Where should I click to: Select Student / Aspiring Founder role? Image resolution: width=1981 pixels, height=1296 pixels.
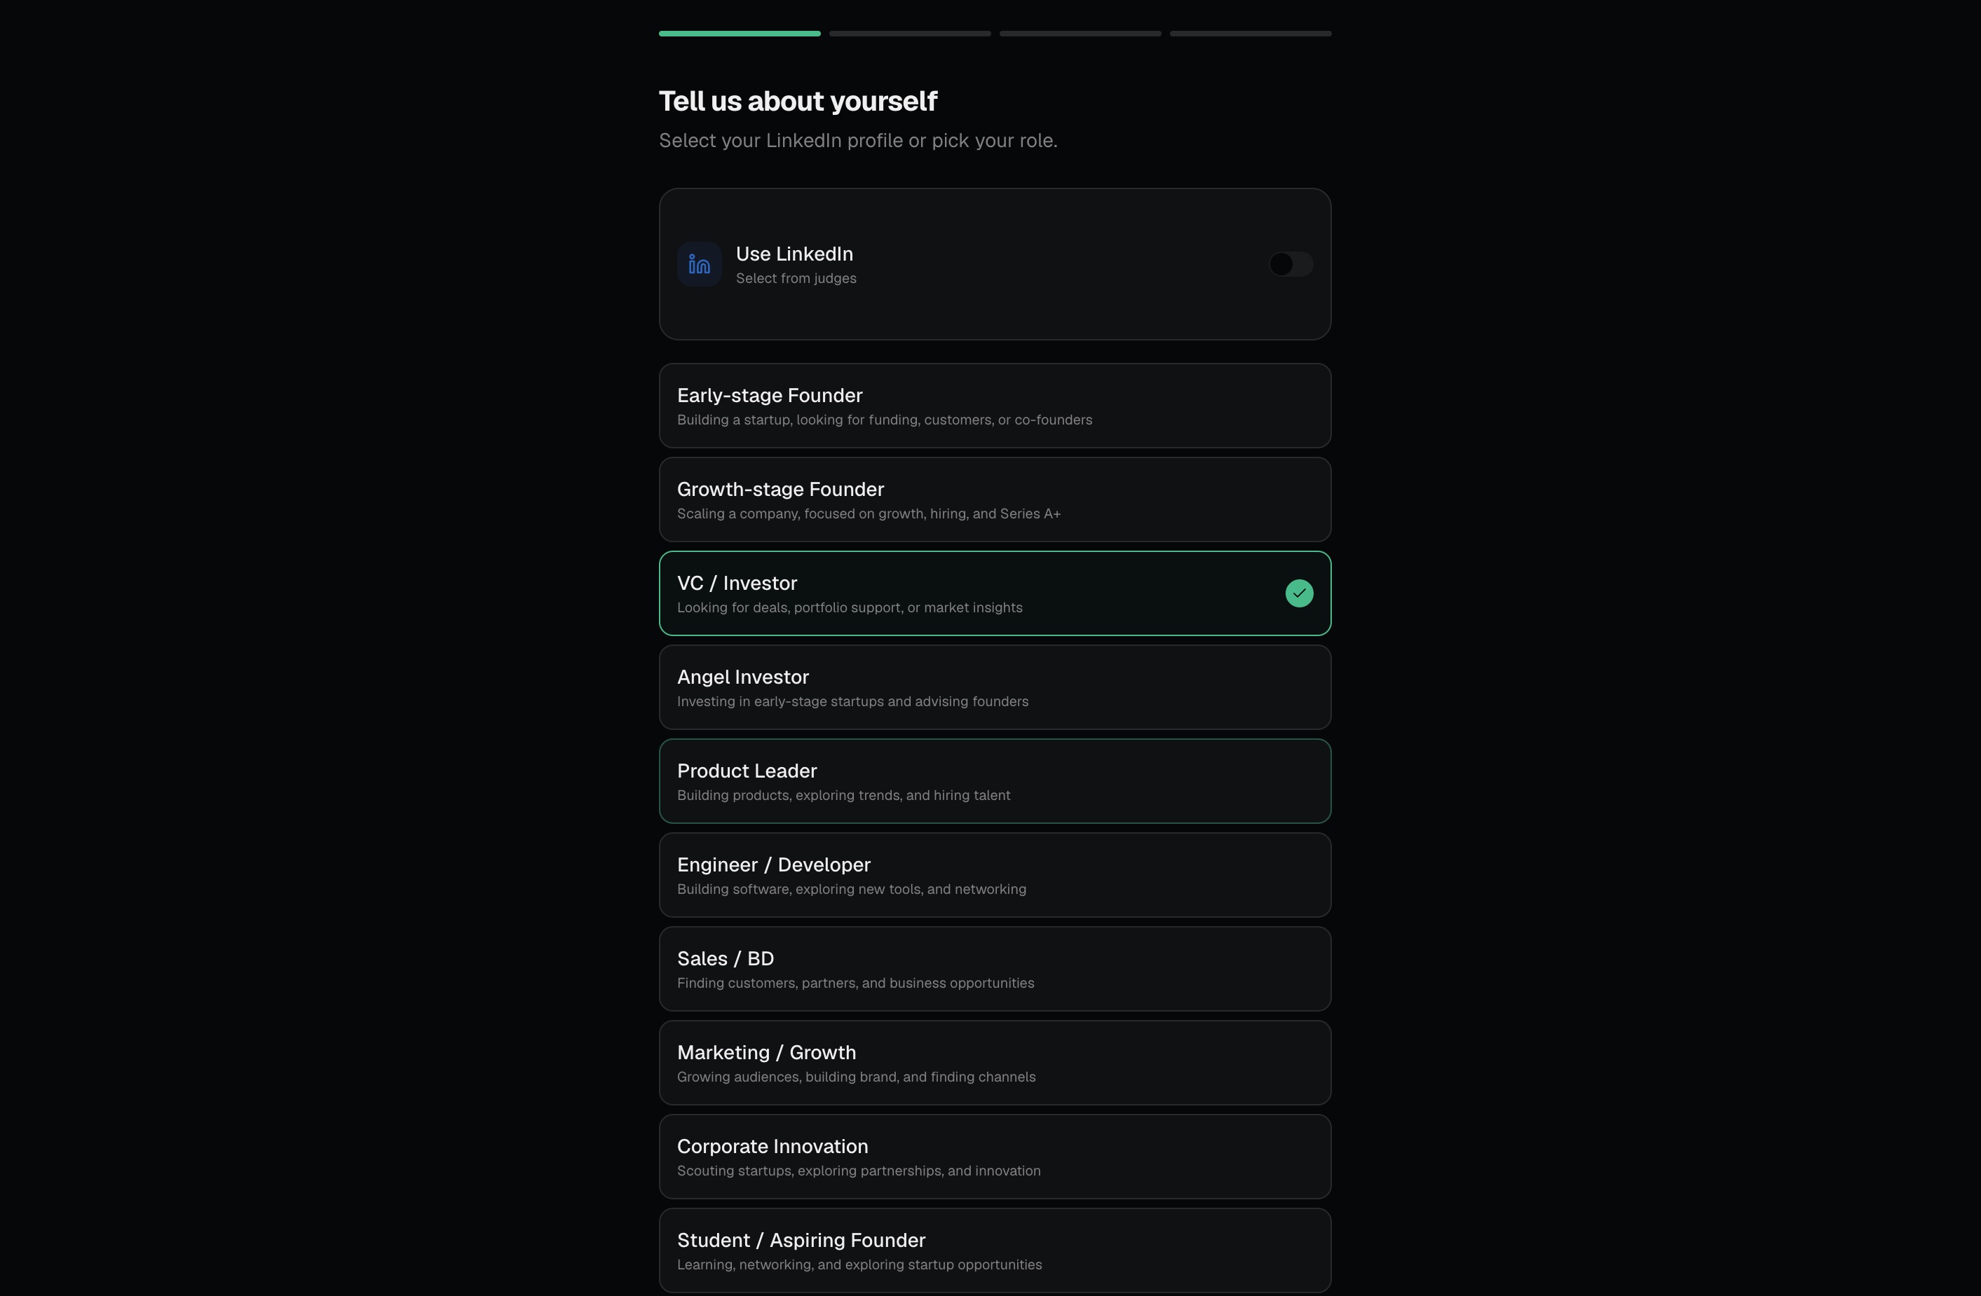tap(995, 1250)
